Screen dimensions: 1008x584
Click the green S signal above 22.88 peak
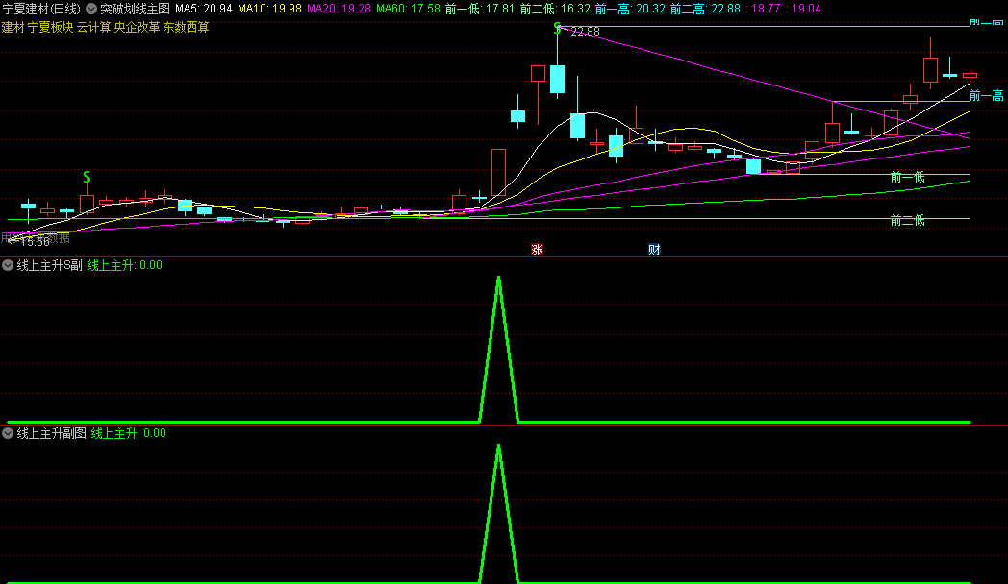coord(557,28)
